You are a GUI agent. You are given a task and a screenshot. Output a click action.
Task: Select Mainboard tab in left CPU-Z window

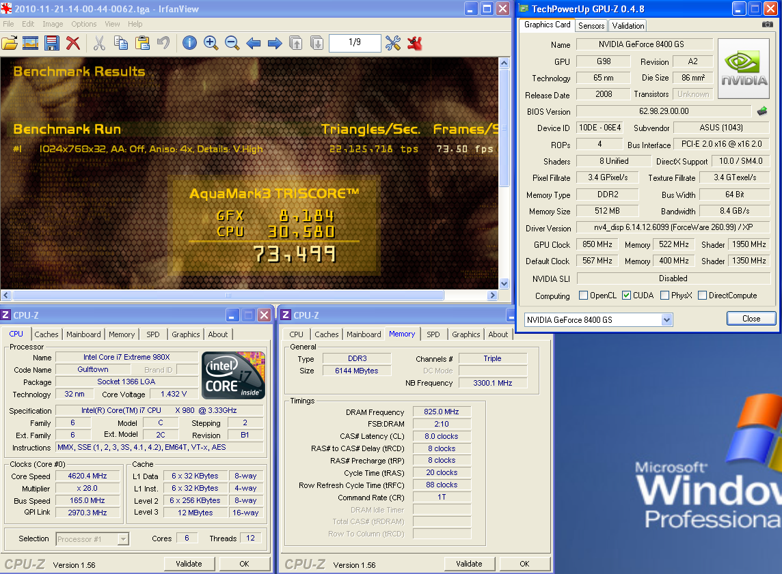[x=83, y=334]
